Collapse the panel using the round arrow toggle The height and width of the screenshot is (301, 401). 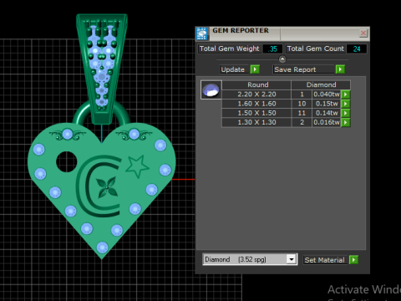pos(282,59)
